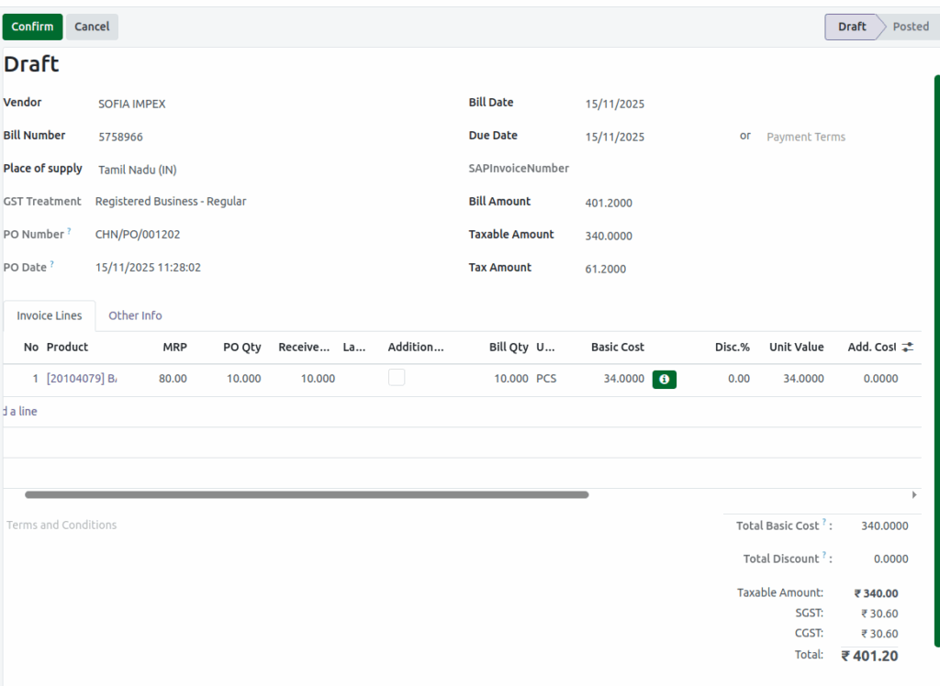Screen dimensions: 940x686
Task: Click the help mark next to PO Number
Action: point(69,231)
